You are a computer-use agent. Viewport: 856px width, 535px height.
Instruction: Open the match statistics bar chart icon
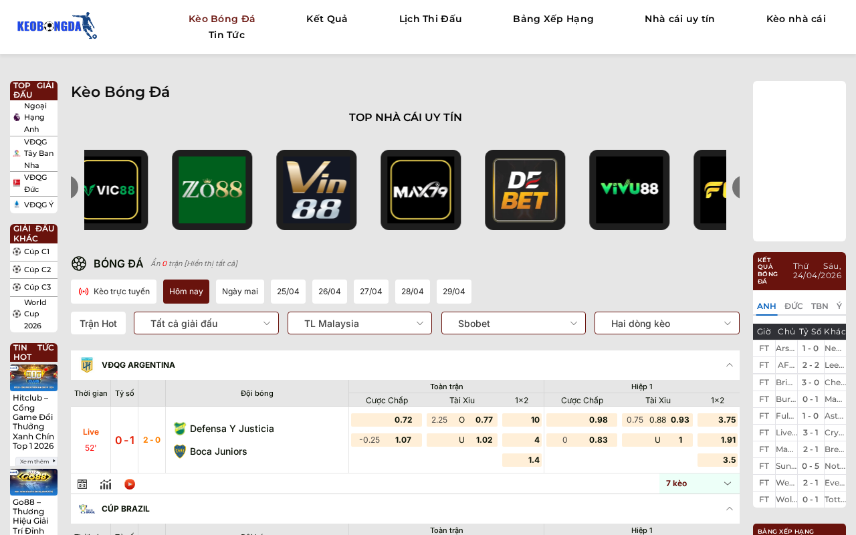click(x=106, y=484)
